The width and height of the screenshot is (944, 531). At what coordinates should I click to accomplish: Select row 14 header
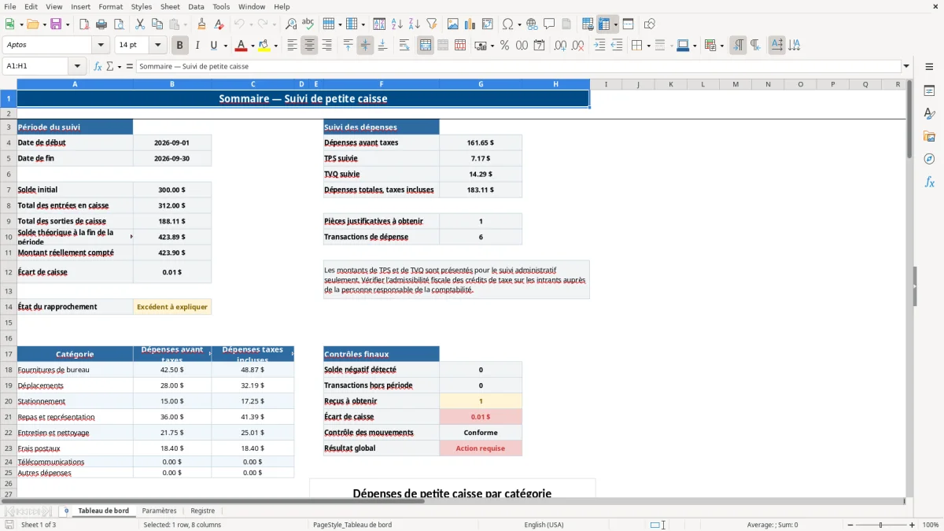pos(9,307)
